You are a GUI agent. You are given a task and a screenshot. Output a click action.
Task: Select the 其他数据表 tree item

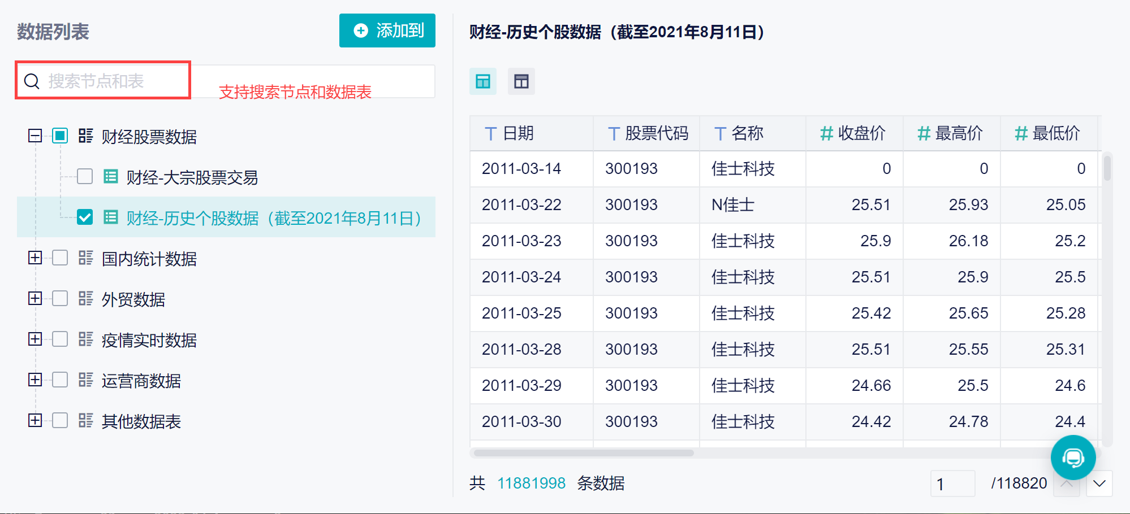click(x=141, y=421)
